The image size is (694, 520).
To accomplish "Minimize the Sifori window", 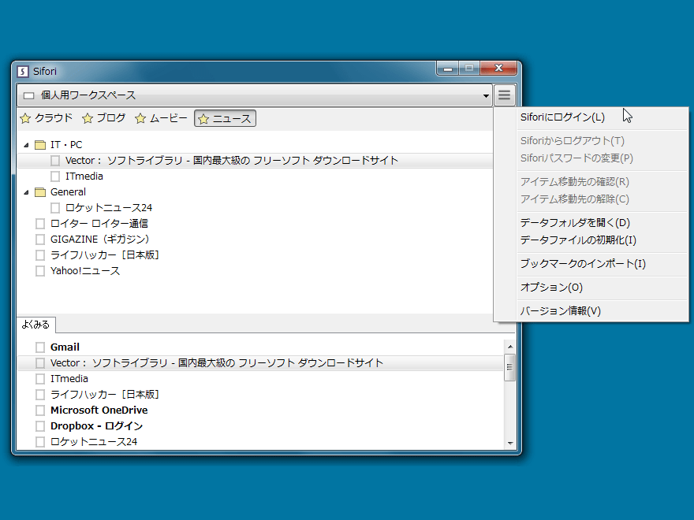I will point(448,68).
